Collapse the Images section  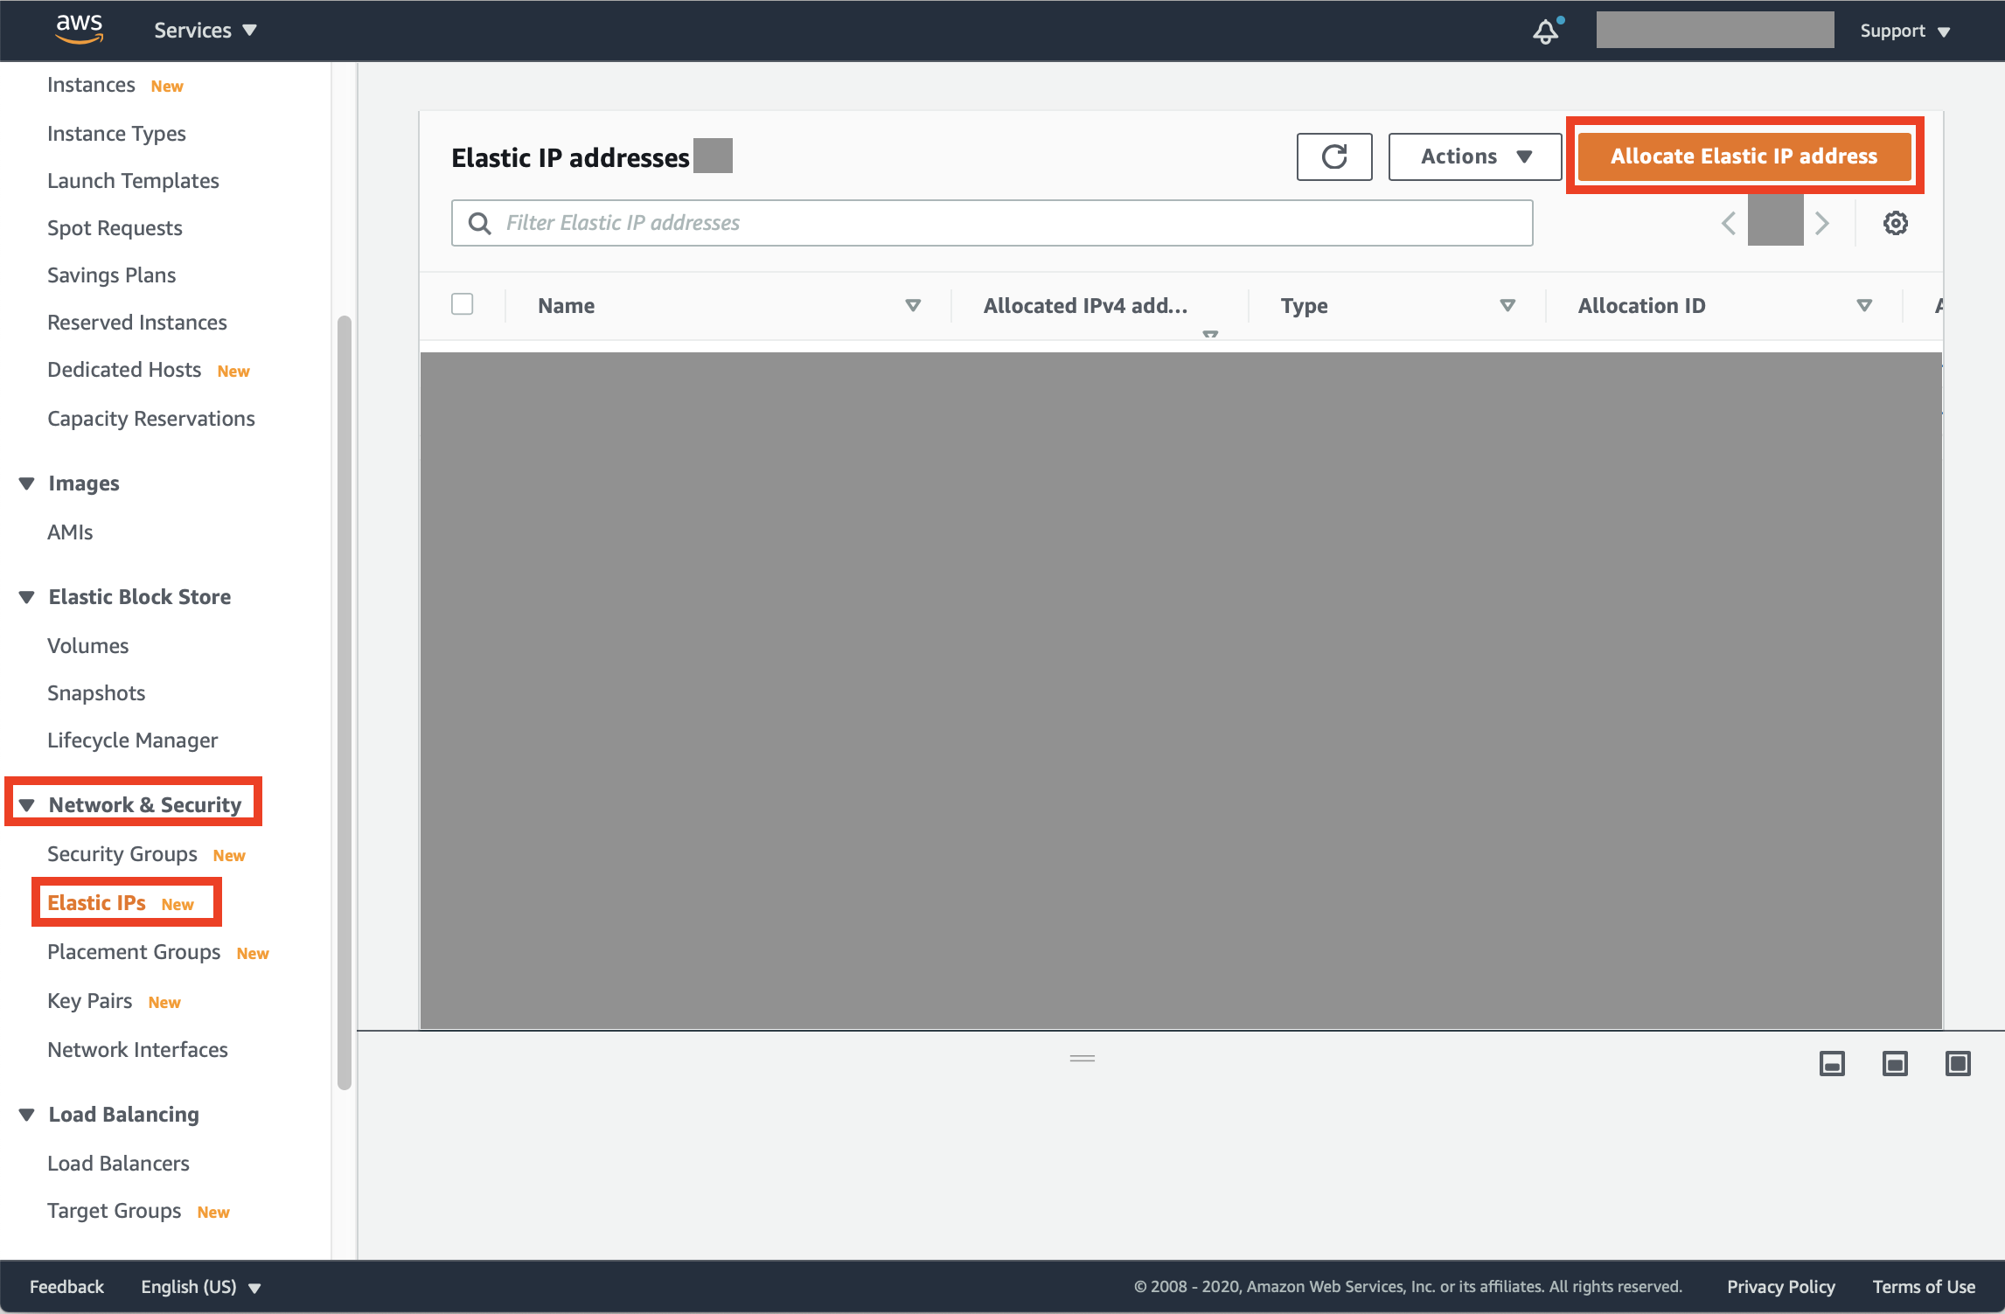click(x=27, y=483)
